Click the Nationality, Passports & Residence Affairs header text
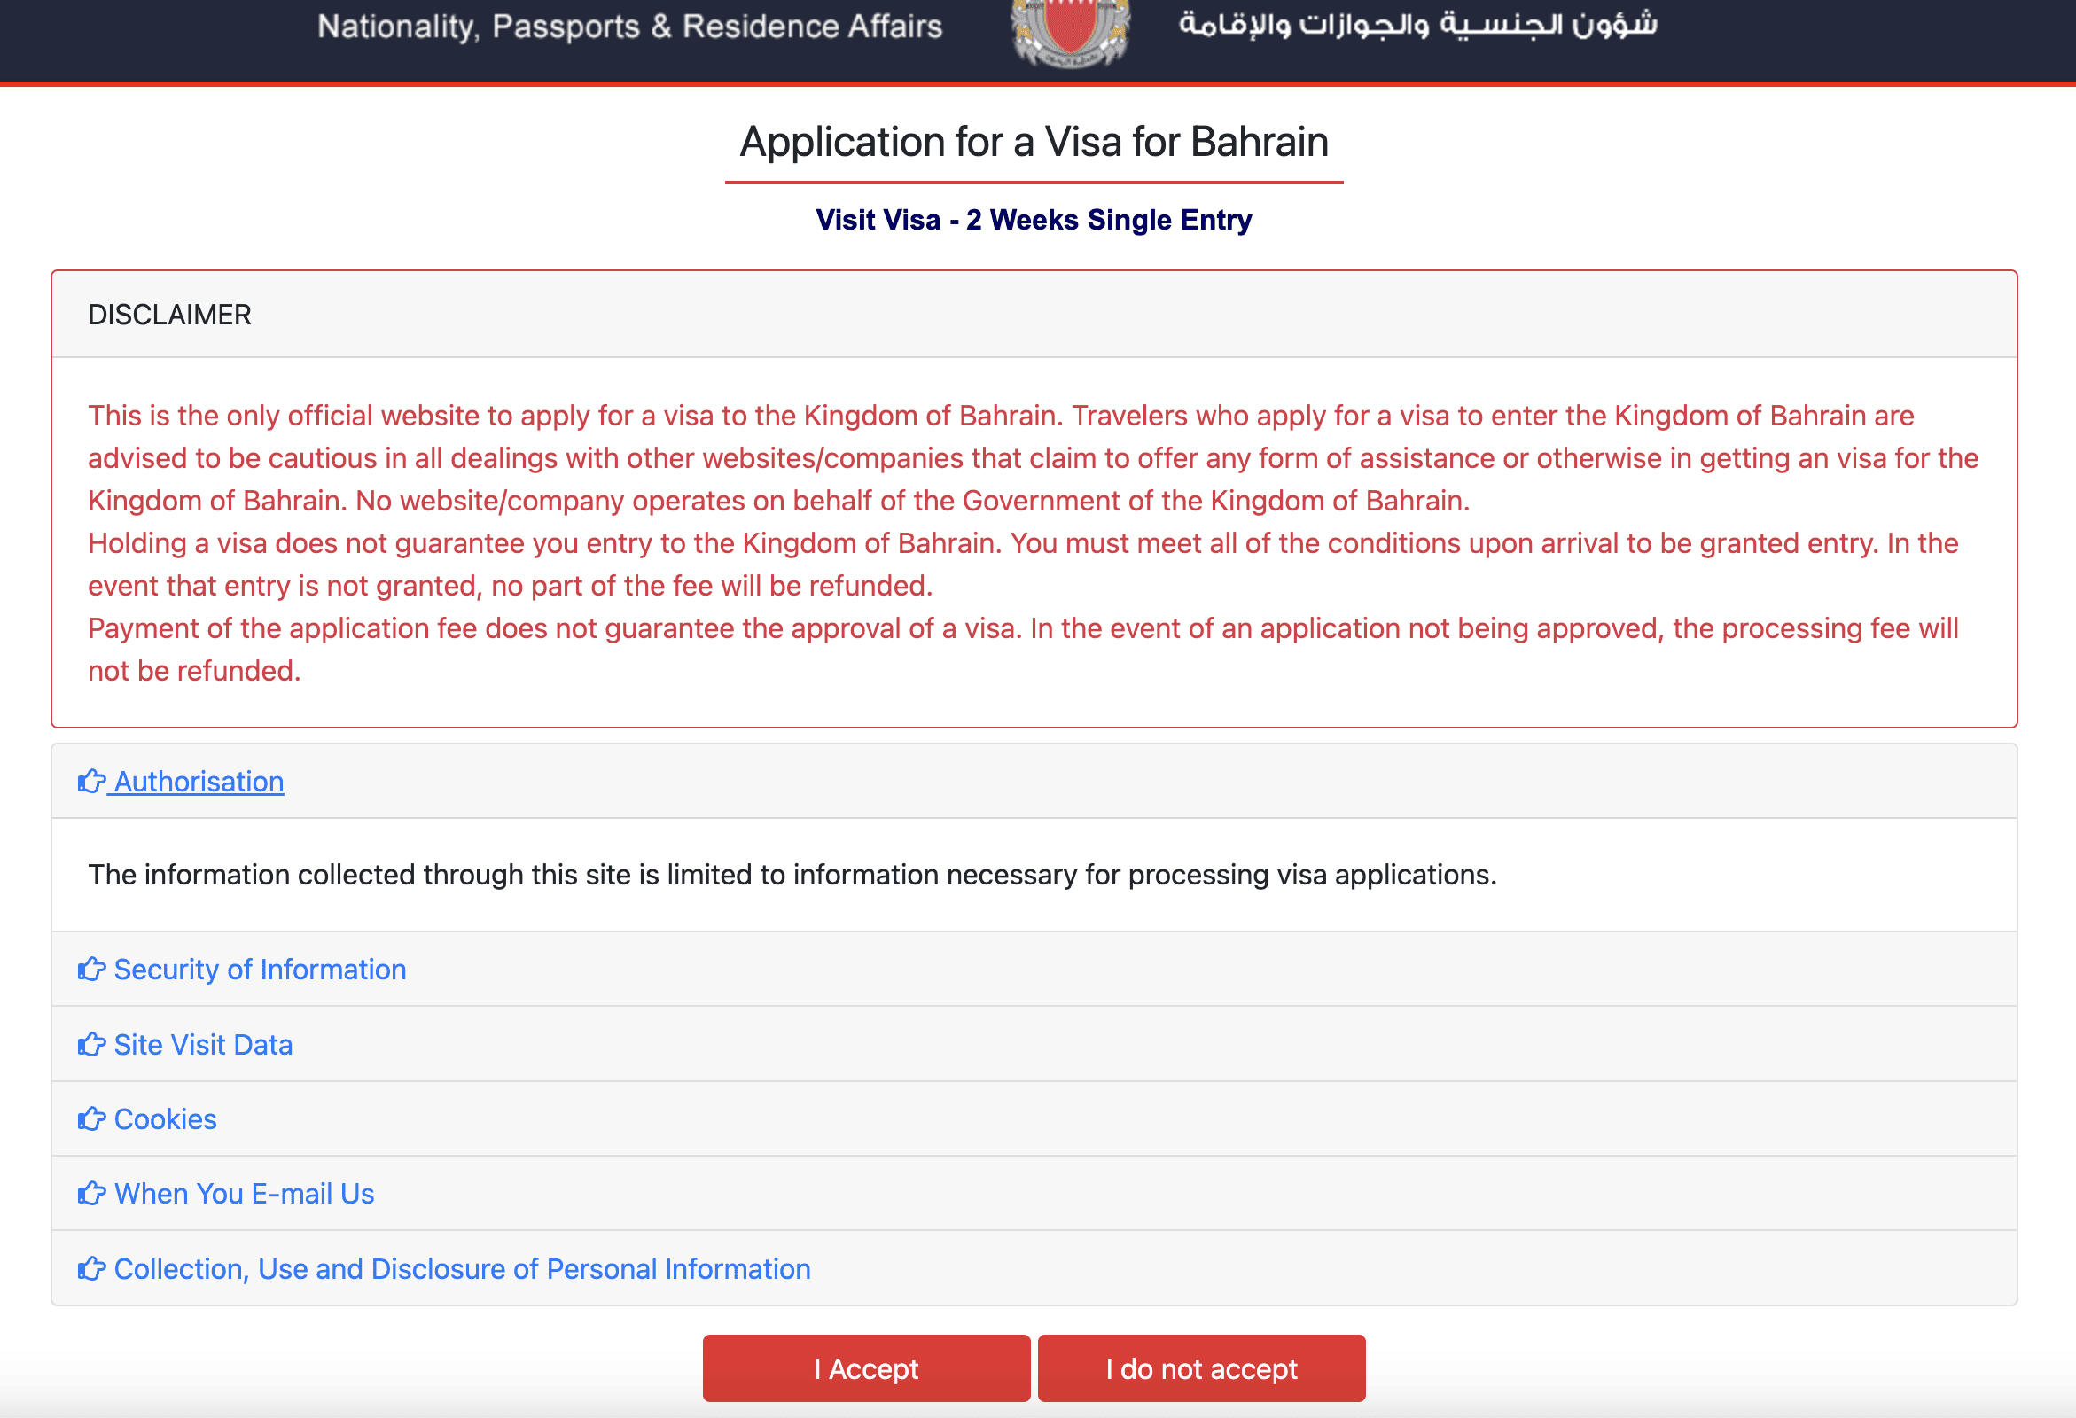 pyautogui.click(x=630, y=27)
